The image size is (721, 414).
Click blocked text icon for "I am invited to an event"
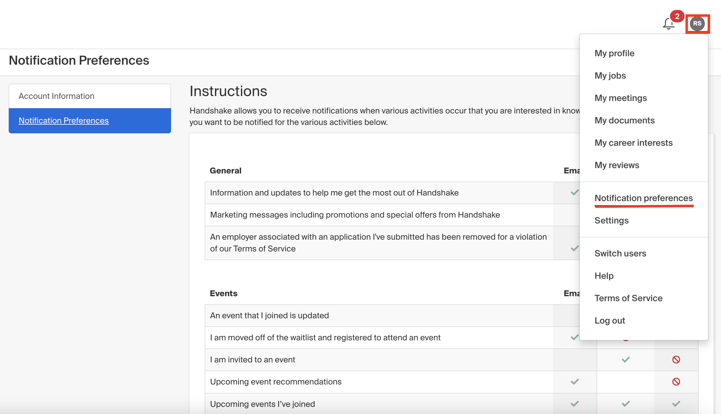(x=676, y=360)
